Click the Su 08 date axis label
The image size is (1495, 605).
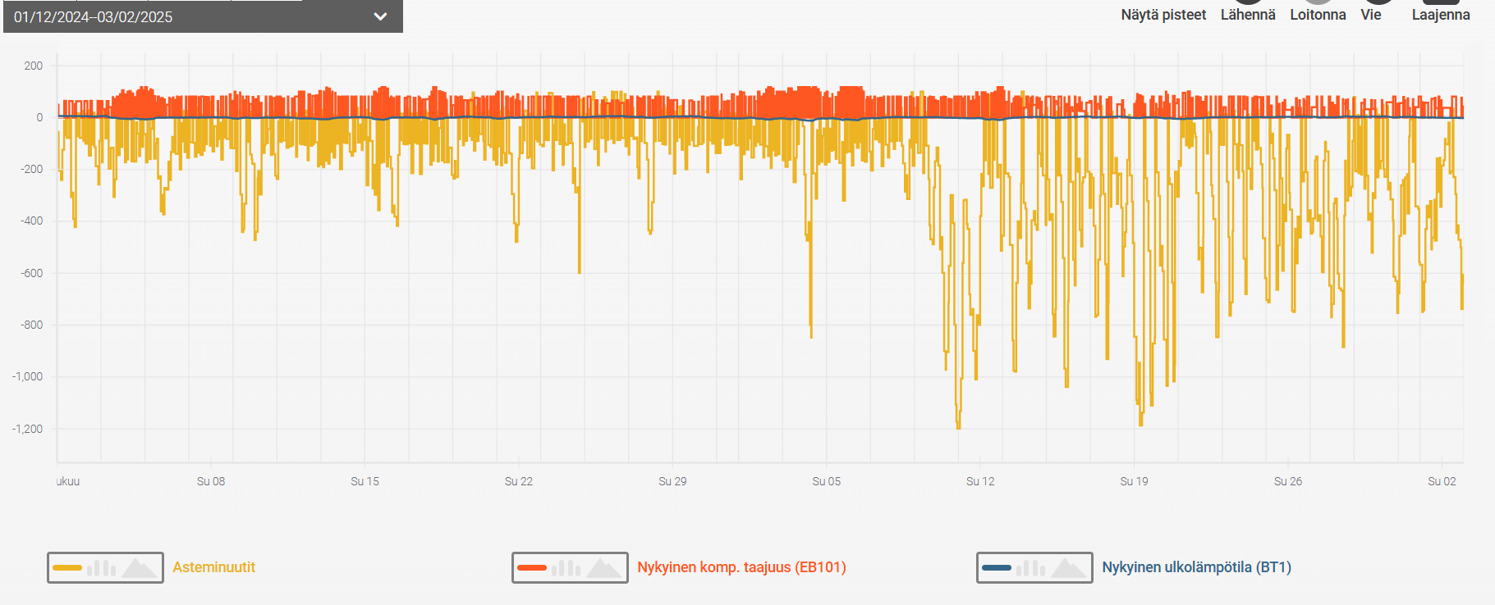(x=211, y=481)
